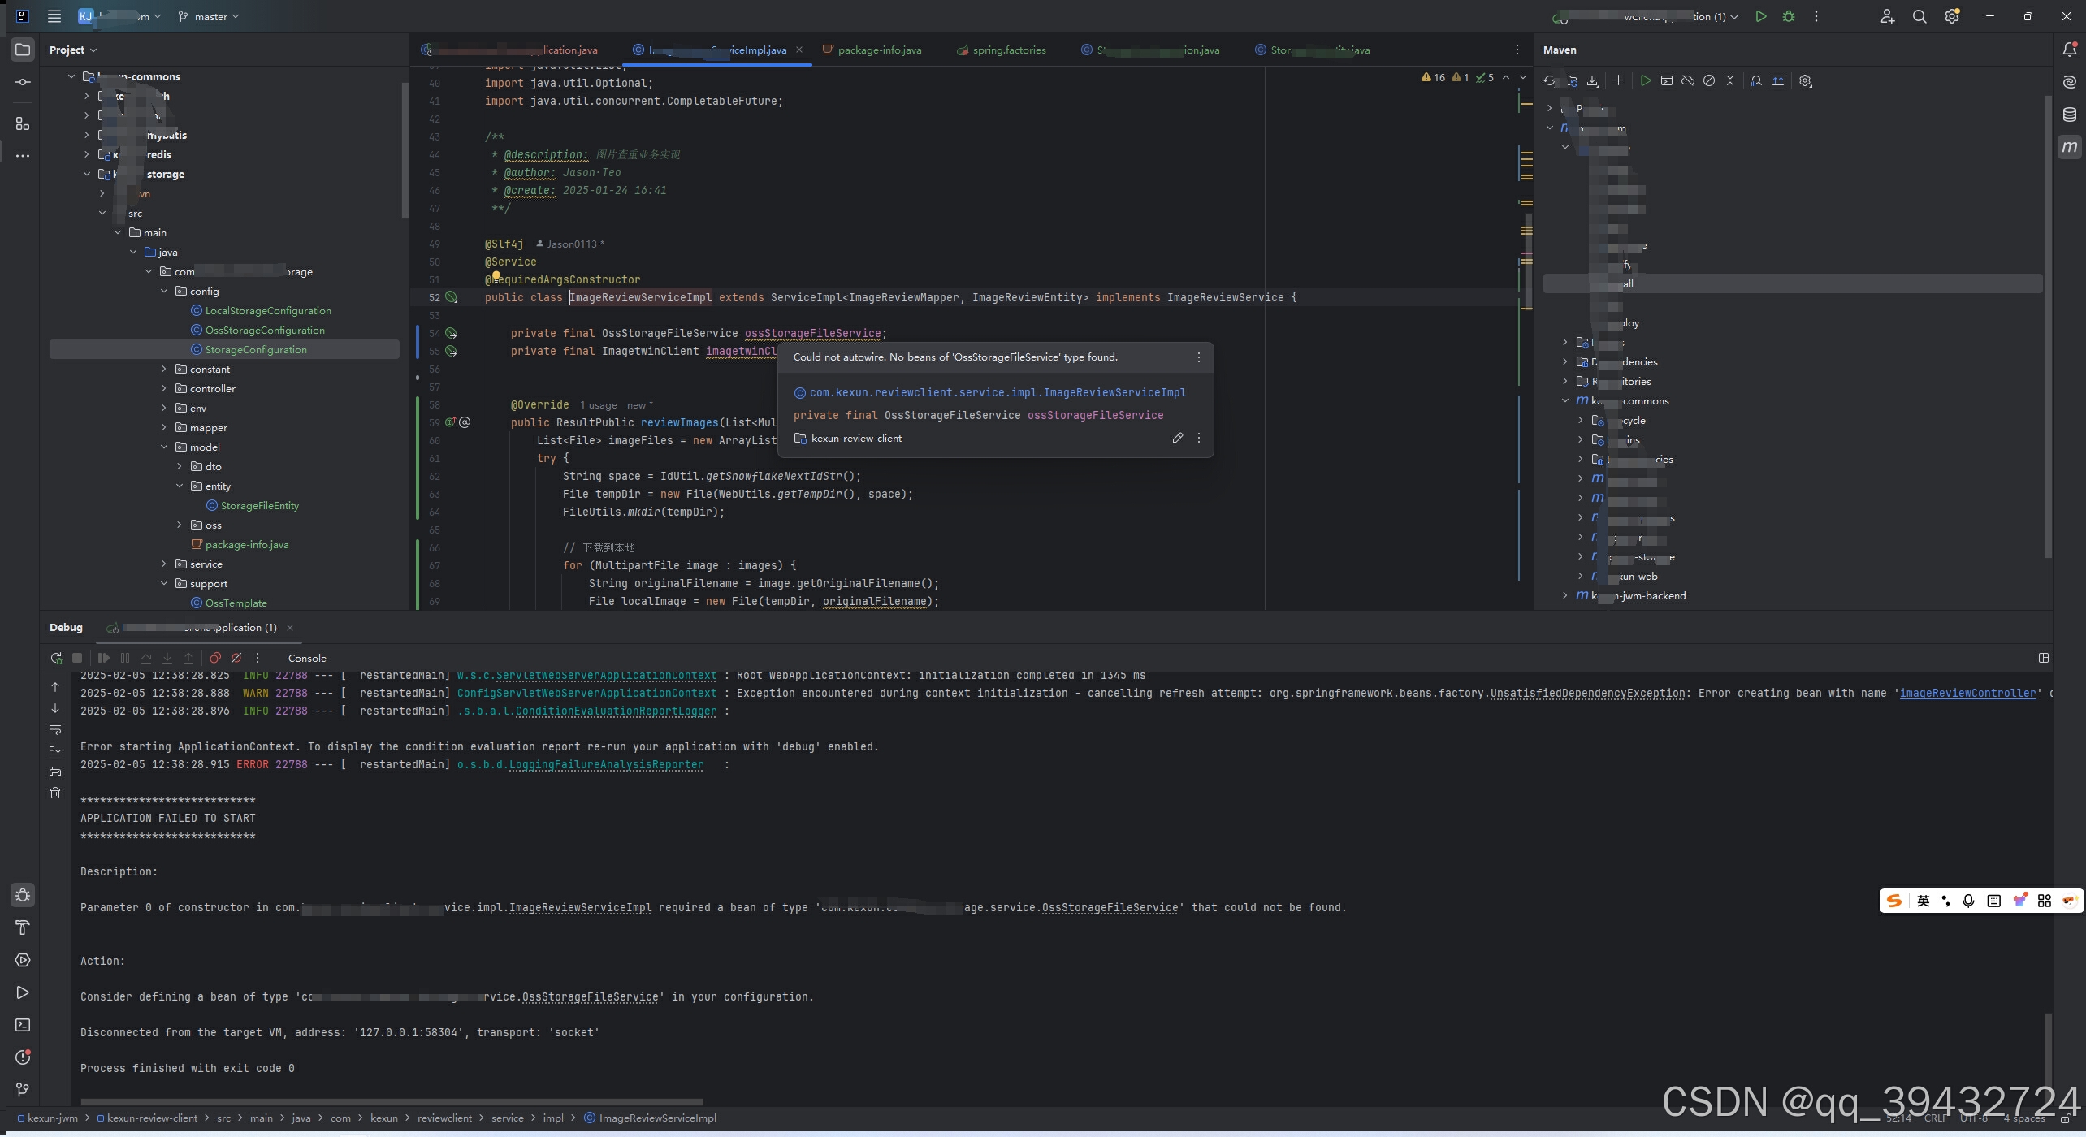Toggle soft-wrap in console gutter
This screenshot has width=2086, height=1137.
[x=55, y=729]
